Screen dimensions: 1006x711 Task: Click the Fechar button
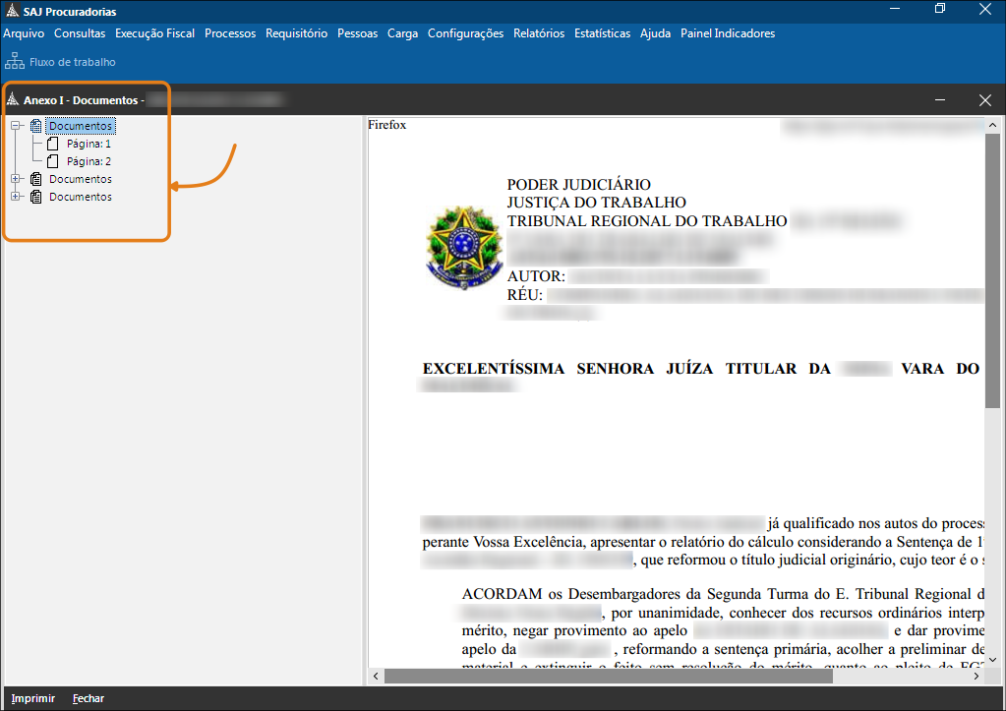tap(88, 698)
